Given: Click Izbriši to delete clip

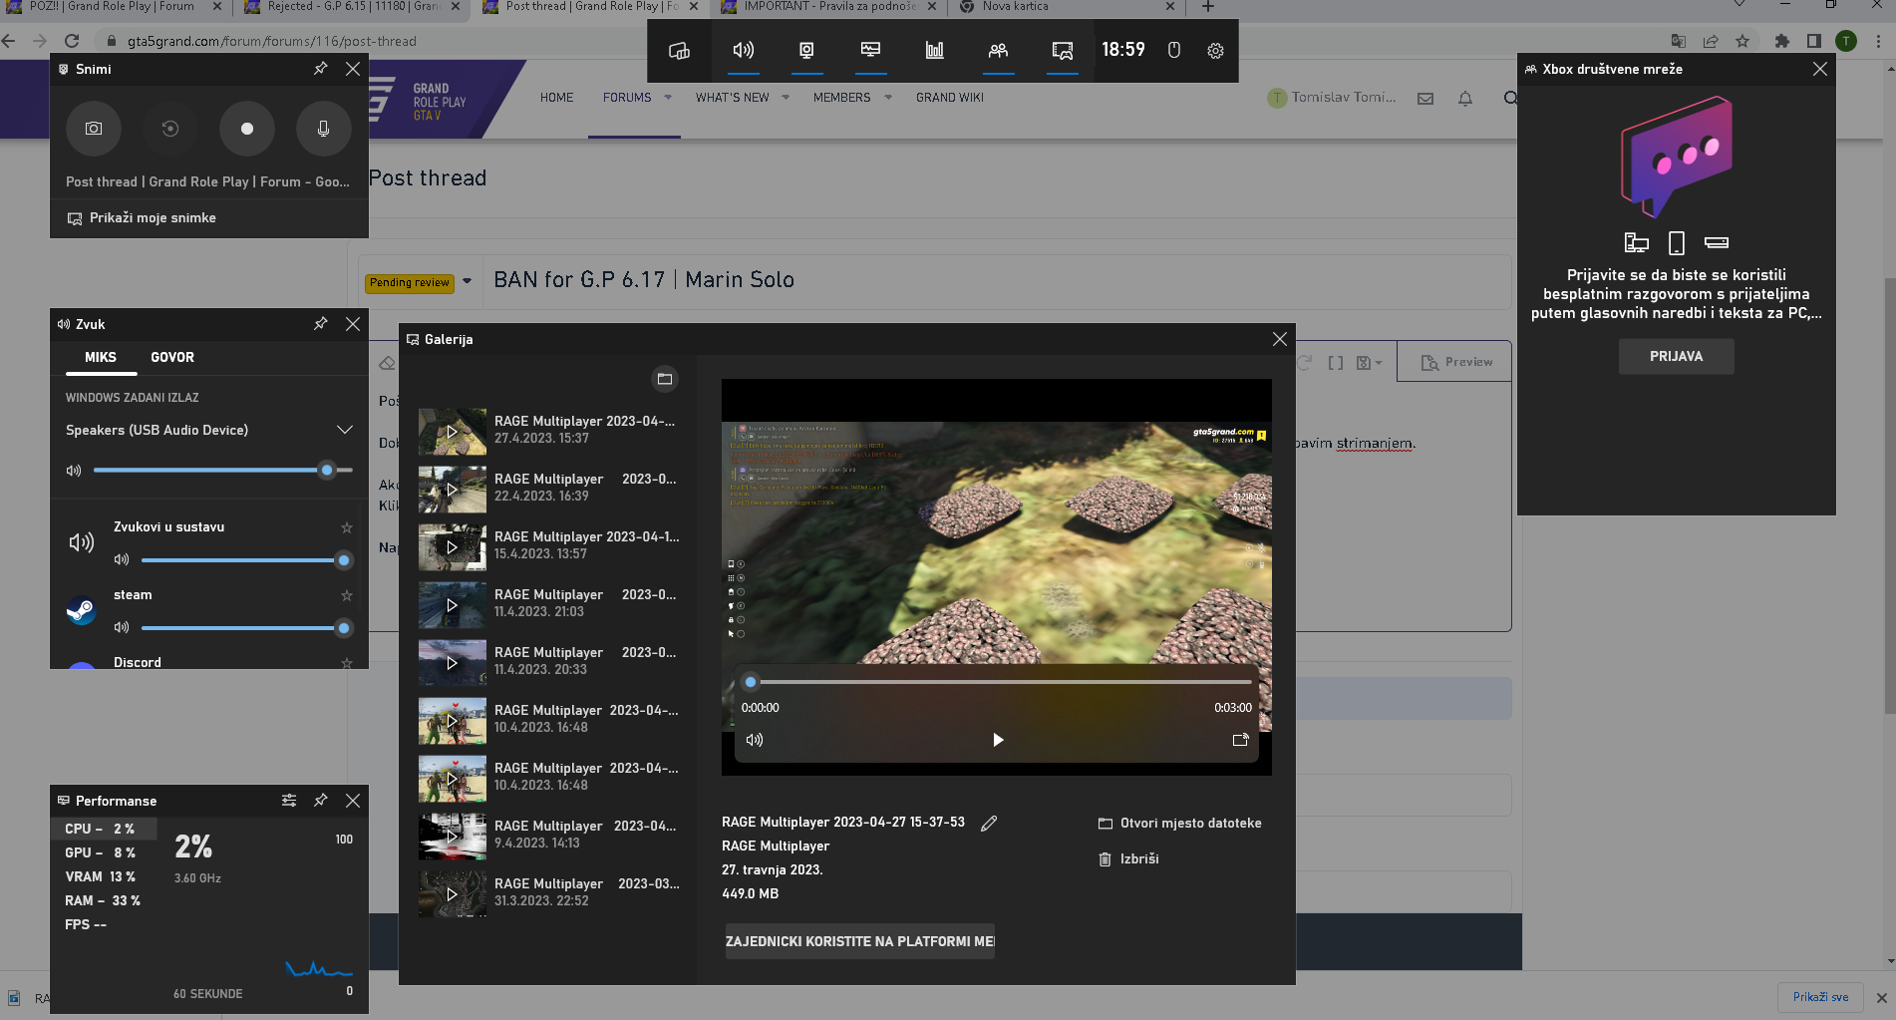Looking at the screenshot, I should click(1128, 859).
